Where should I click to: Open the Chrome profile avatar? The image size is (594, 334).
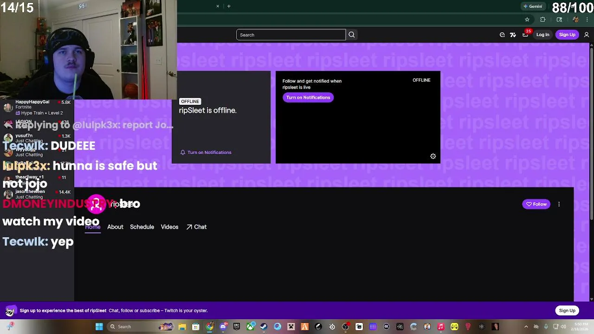pos(576,19)
